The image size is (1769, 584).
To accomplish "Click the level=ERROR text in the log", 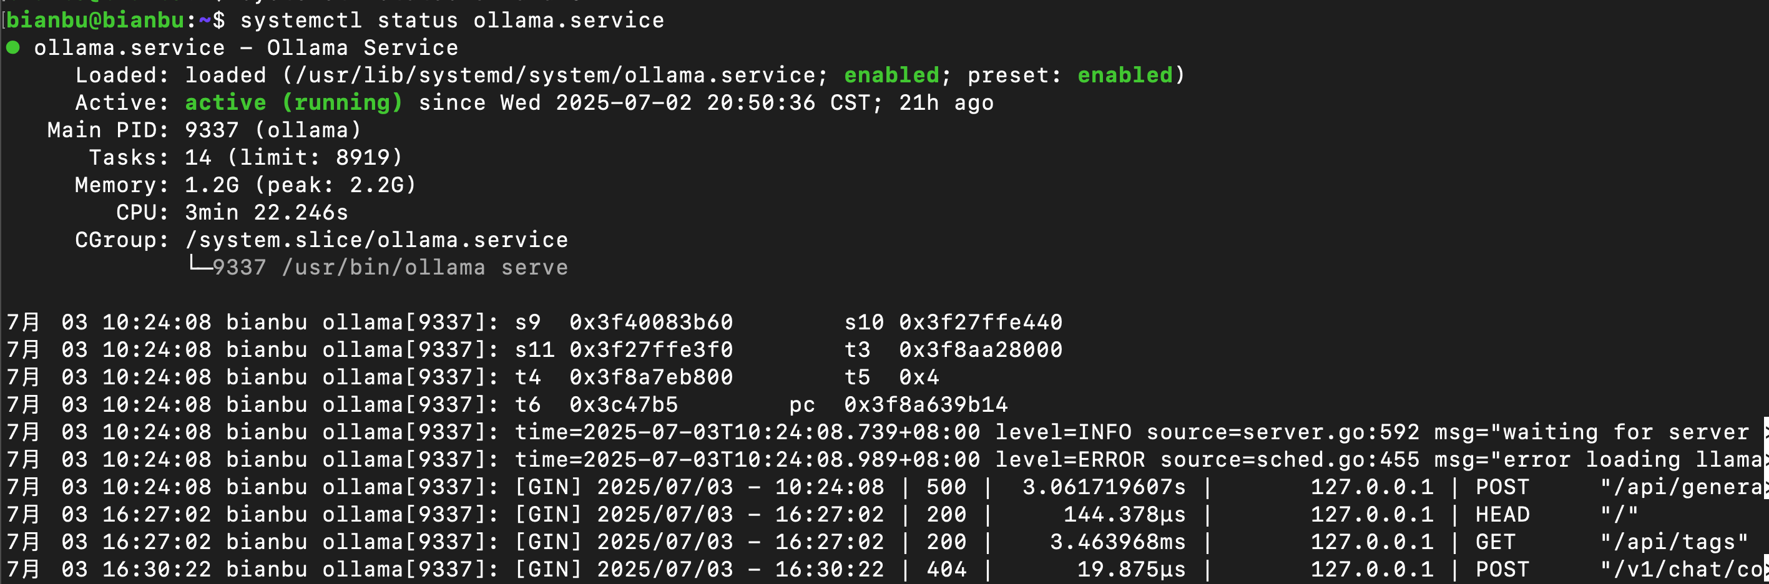I will point(1070,459).
